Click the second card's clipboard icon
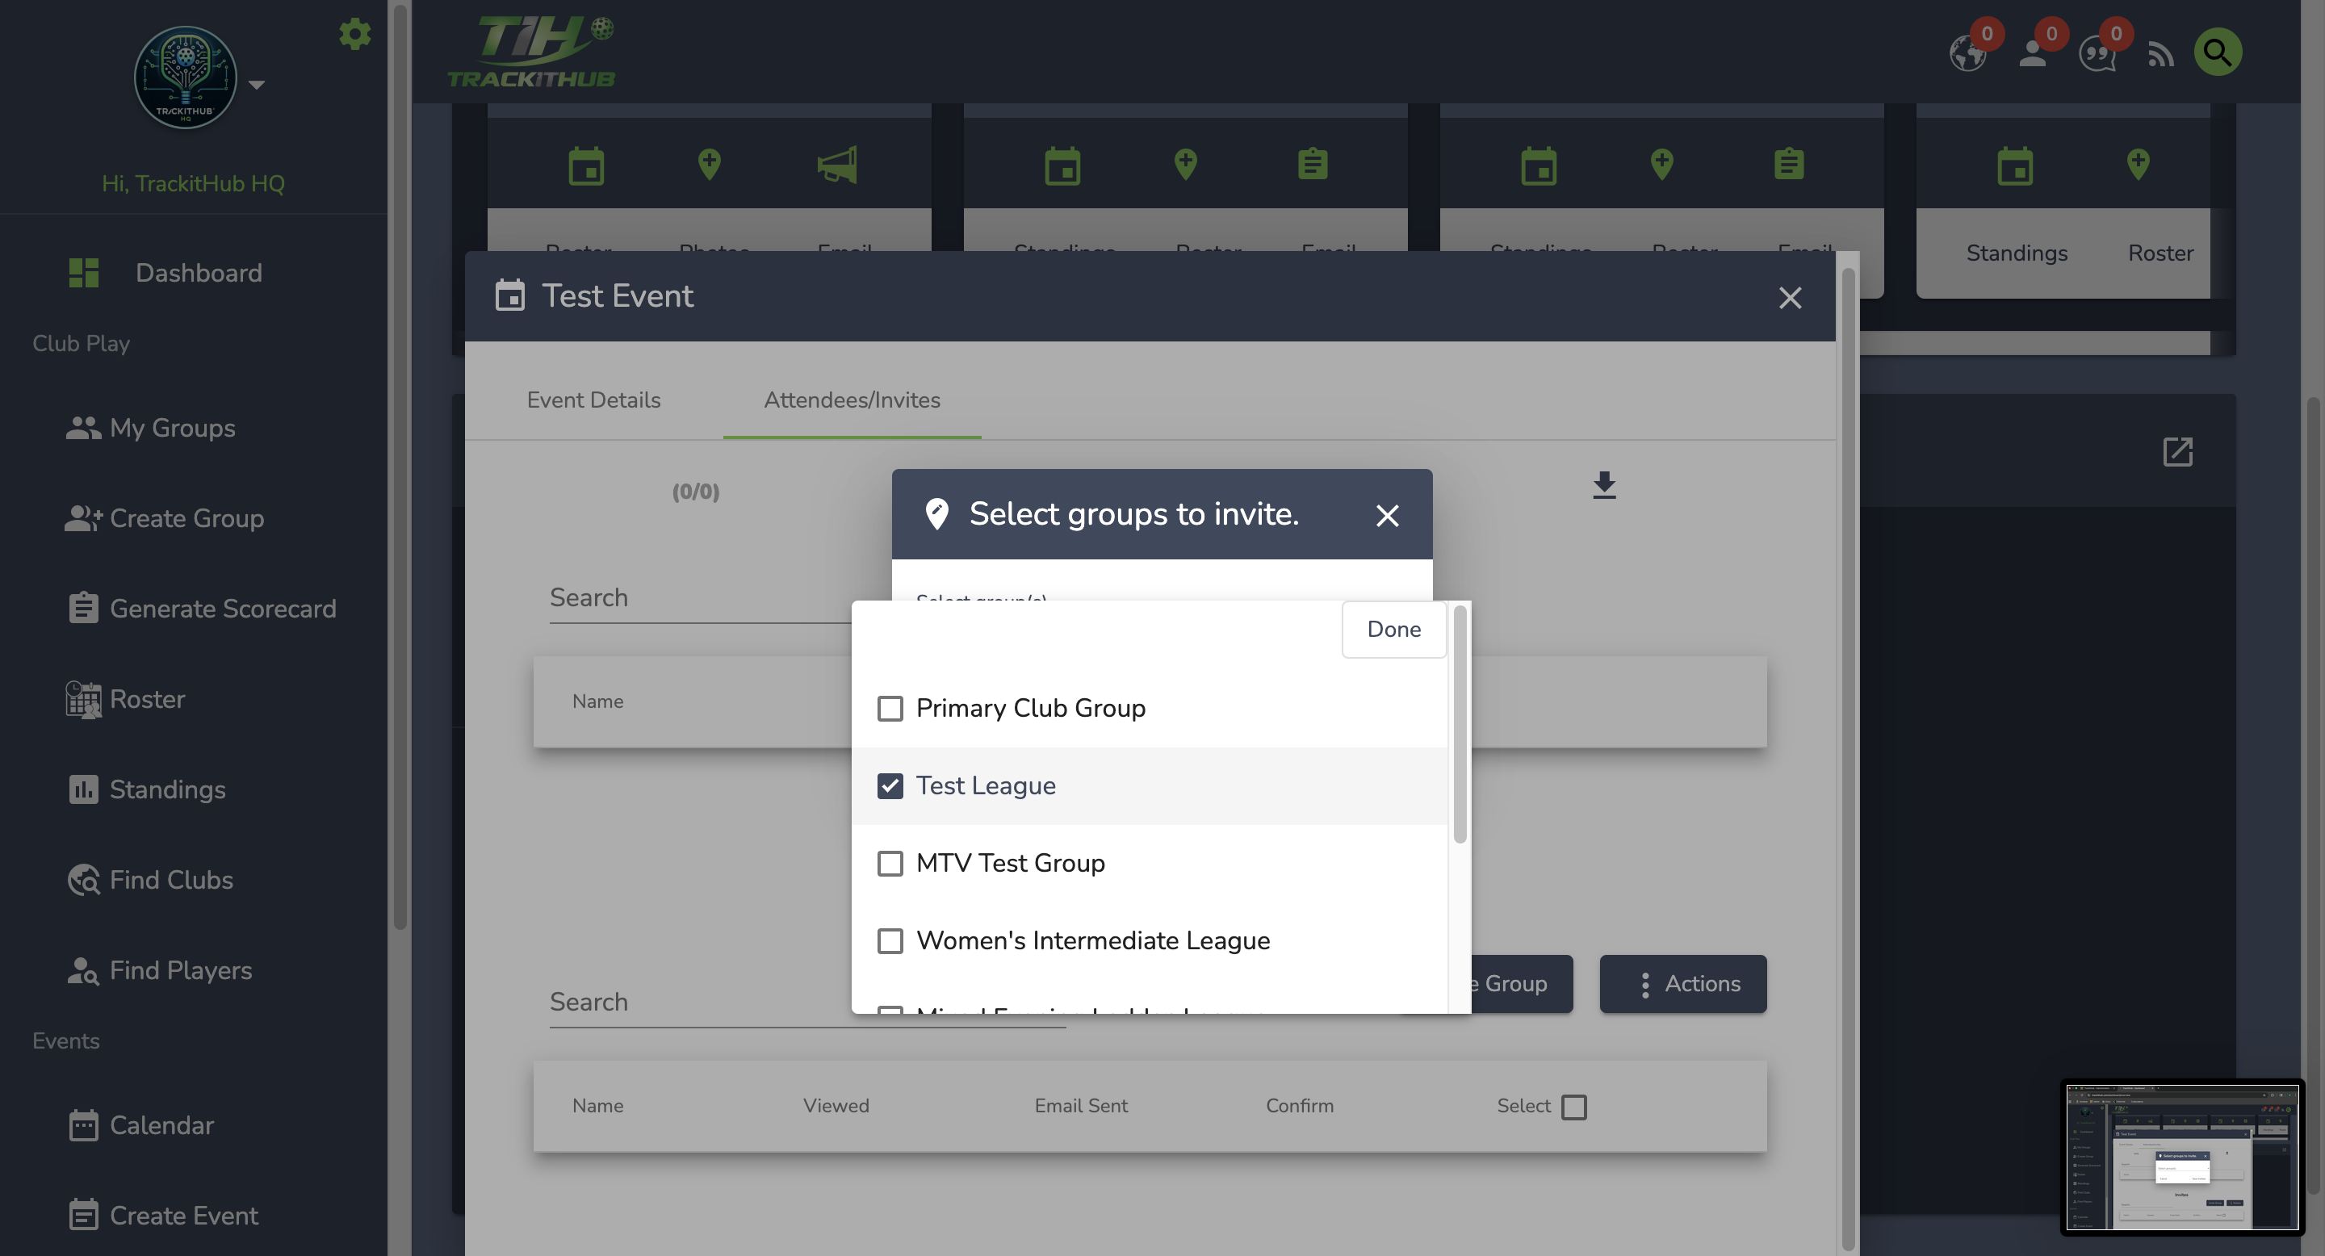Viewport: 2325px width, 1256px height. click(1313, 164)
